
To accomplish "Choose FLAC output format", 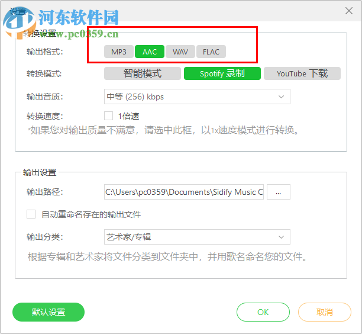I will [x=211, y=52].
